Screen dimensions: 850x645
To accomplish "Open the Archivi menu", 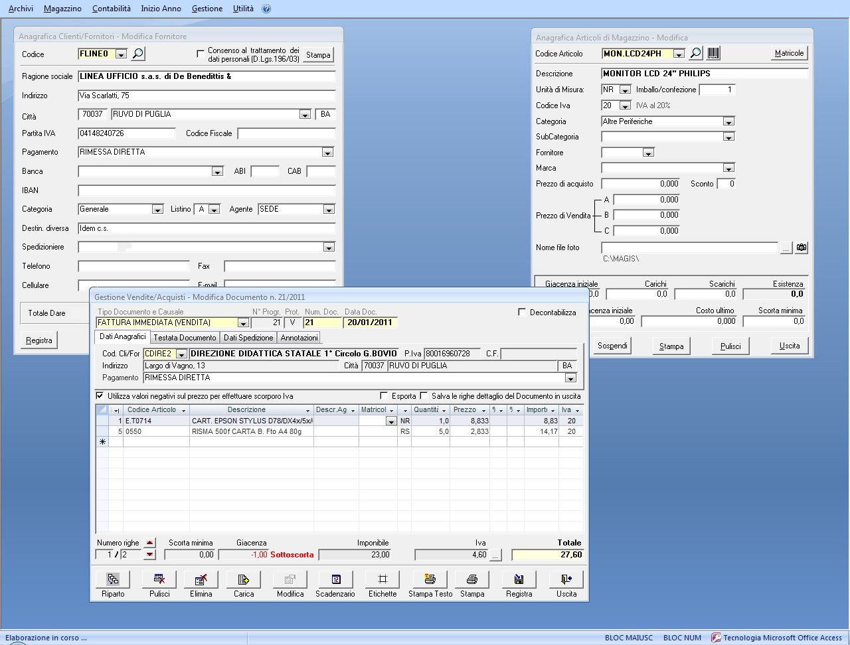I will point(21,9).
